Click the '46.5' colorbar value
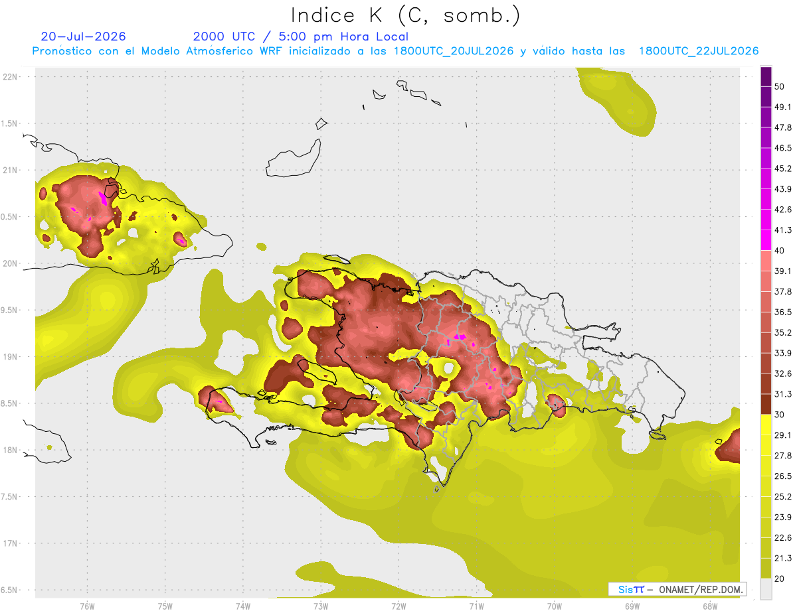This screenshot has width=797, height=615. (x=783, y=148)
